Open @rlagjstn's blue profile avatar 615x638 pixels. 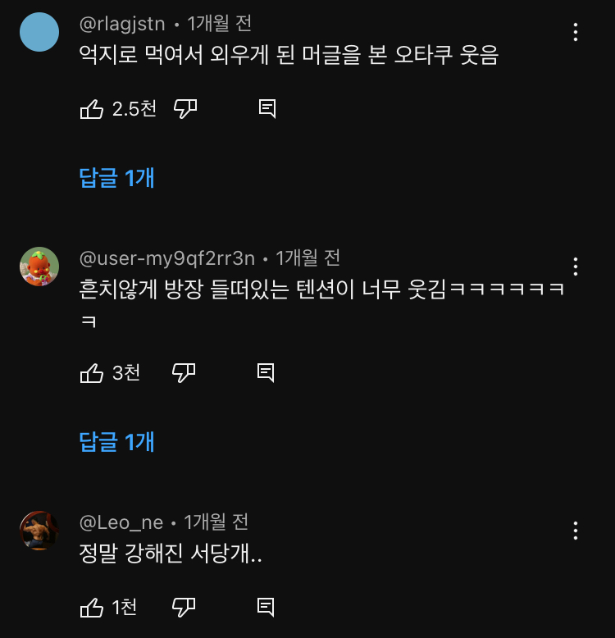pos(39,32)
